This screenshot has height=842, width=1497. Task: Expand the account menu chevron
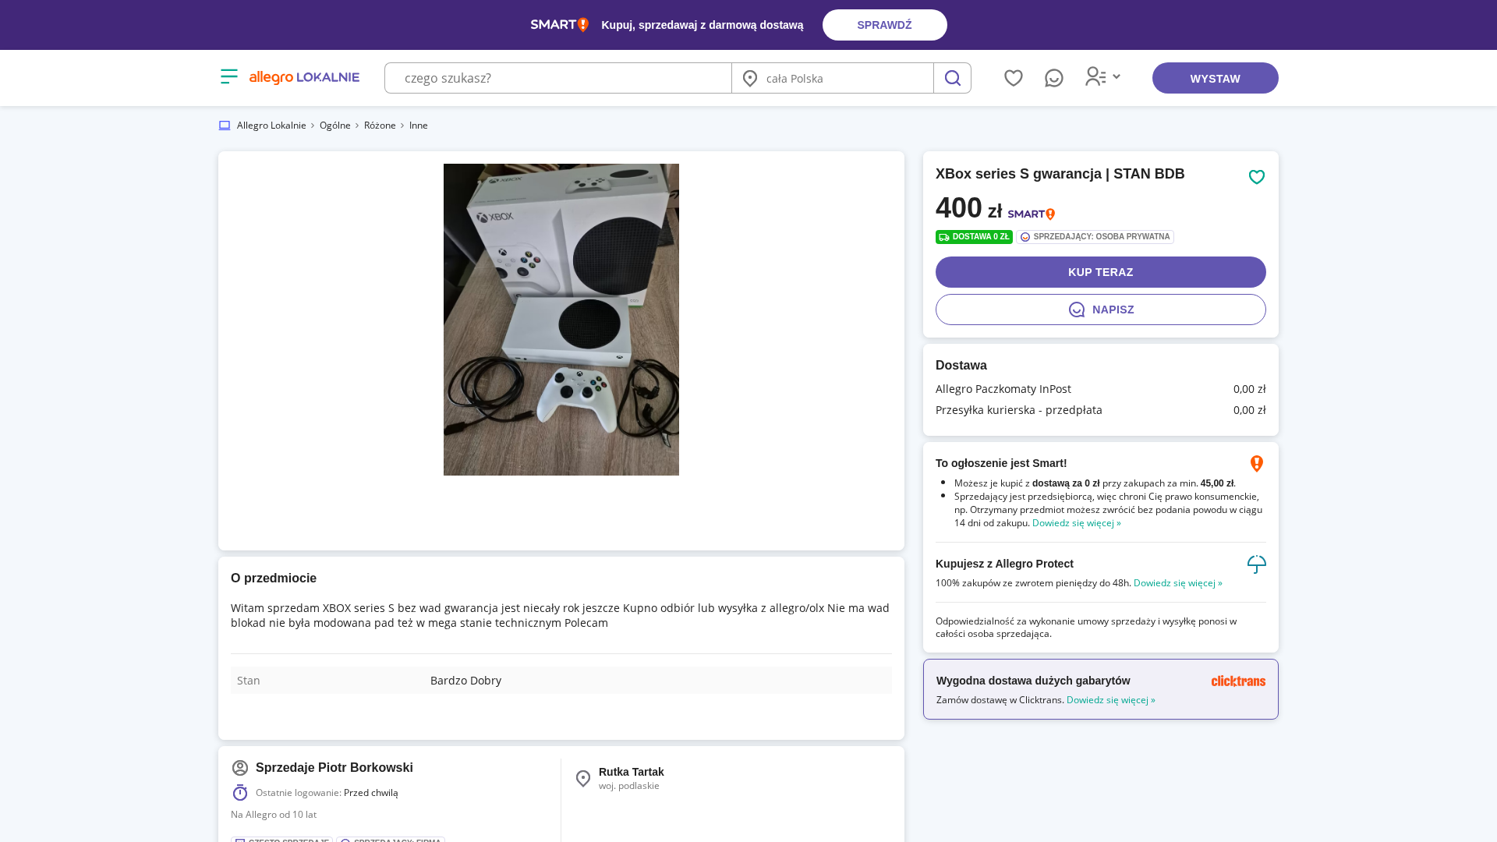tap(1117, 76)
